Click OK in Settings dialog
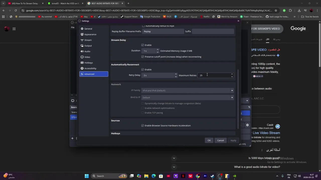The image size is (321, 180). tap(209, 140)
